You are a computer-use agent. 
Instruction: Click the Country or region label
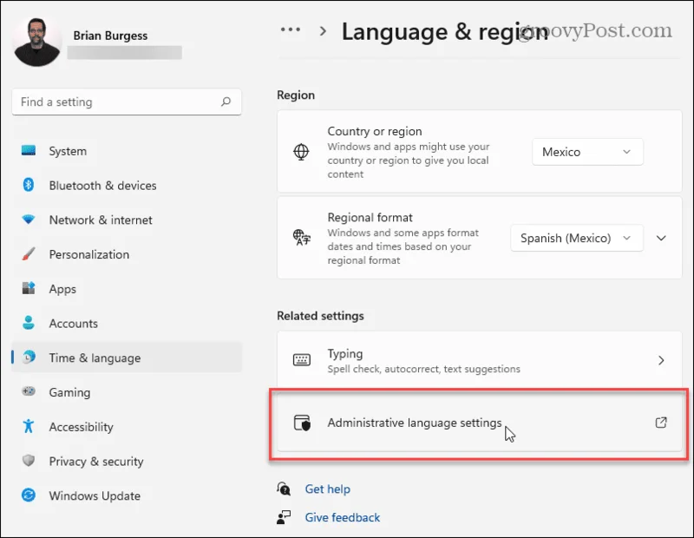(375, 131)
